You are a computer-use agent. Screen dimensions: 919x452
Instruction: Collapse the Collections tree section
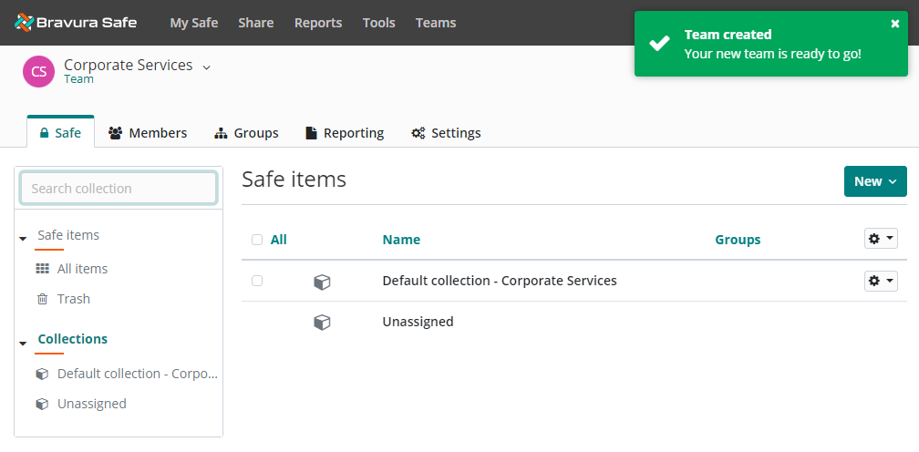pos(23,343)
